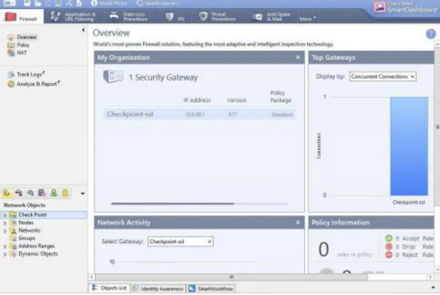This screenshot has height=295, width=440.
Task: Close the My Organization panel
Action: coord(298,57)
